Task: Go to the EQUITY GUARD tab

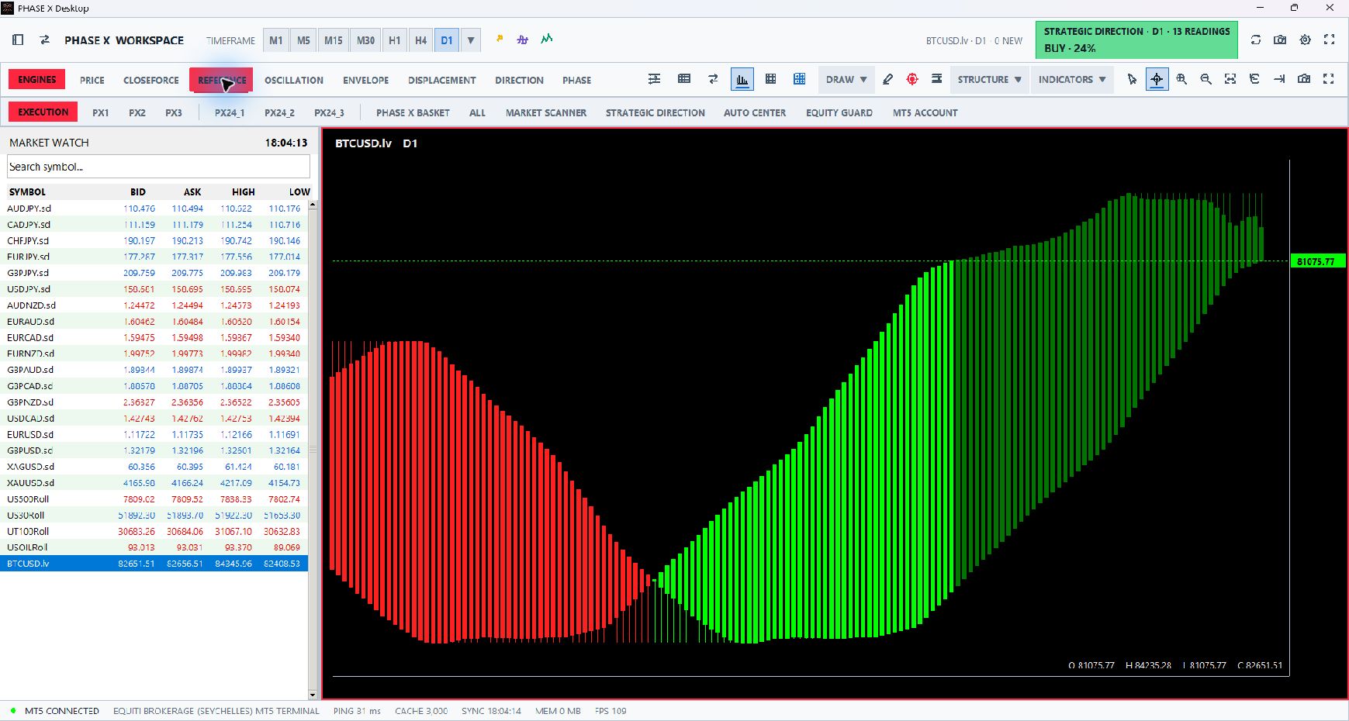Action: (839, 112)
